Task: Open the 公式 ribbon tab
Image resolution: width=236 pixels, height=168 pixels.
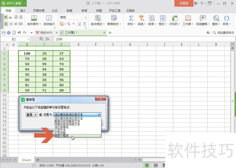Action: pos(55,11)
